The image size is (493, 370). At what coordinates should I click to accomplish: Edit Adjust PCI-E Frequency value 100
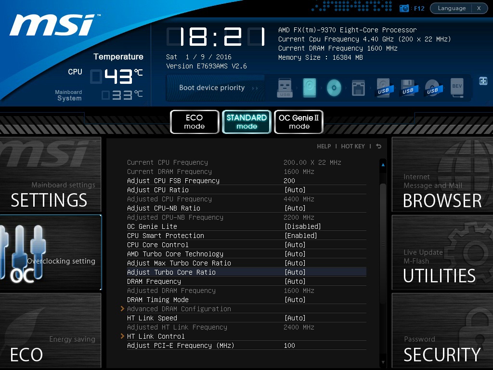point(289,345)
